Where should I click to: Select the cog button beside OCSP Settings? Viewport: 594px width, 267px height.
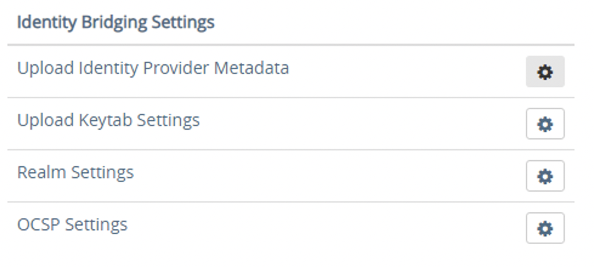click(545, 228)
